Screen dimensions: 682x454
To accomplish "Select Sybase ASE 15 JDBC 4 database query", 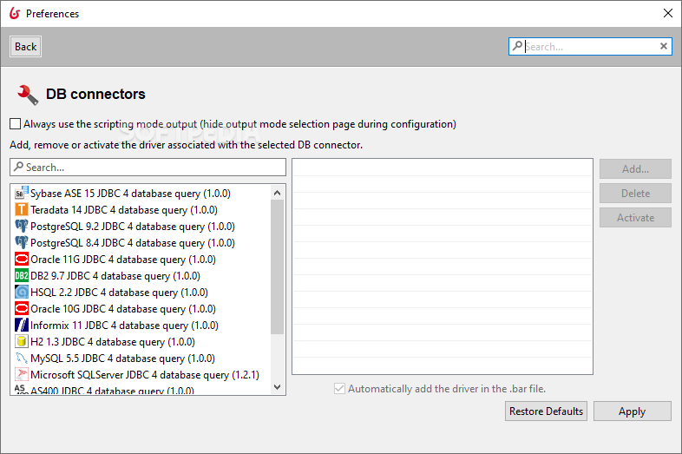I will pos(130,194).
